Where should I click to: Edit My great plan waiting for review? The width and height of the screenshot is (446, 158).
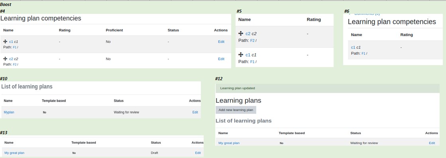coord(432,143)
